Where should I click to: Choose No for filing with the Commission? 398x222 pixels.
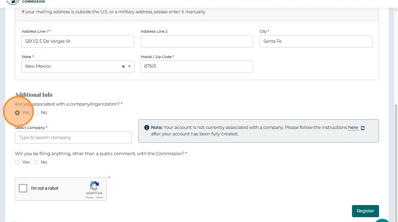tap(36, 162)
